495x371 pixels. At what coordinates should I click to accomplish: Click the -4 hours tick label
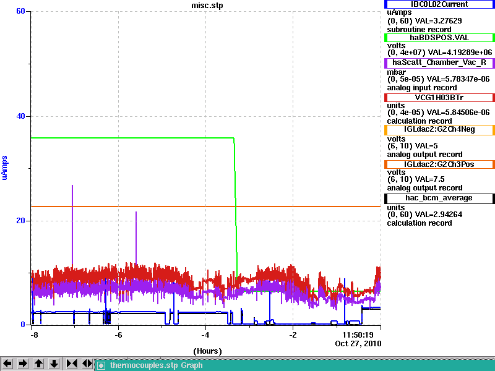point(205,335)
